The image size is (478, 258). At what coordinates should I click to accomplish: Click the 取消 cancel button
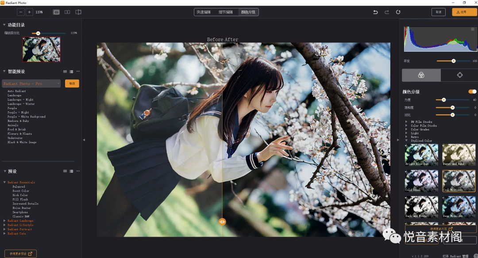pyautogui.click(x=438, y=12)
